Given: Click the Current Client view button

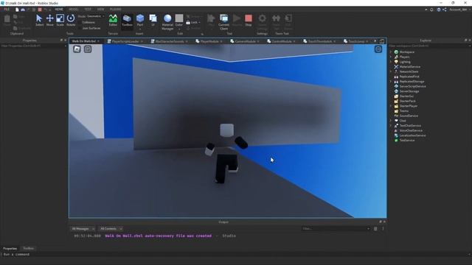Looking at the screenshot, I should coord(223,22).
